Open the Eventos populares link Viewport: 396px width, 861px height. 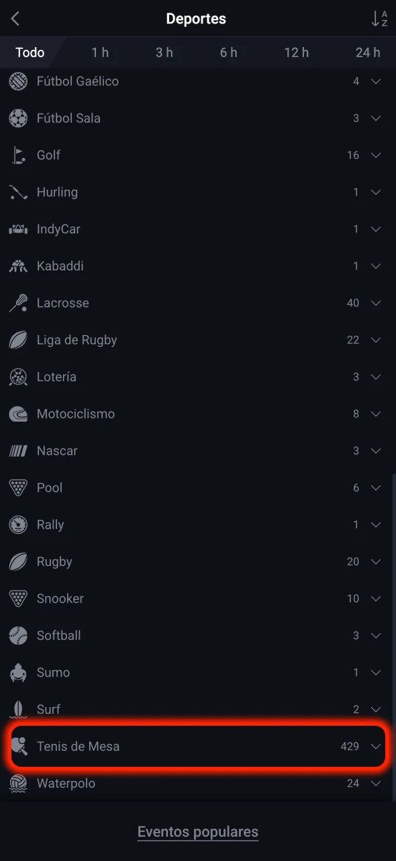point(198,832)
